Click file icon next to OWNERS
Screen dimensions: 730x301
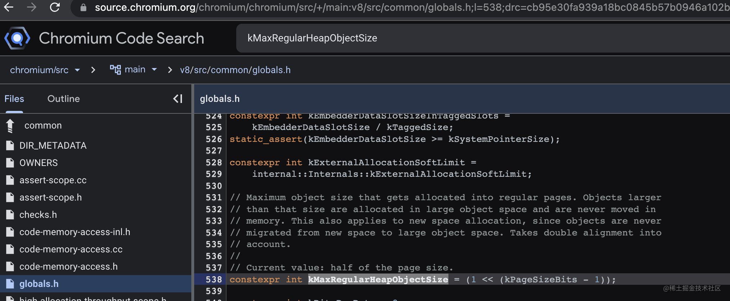point(10,163)
